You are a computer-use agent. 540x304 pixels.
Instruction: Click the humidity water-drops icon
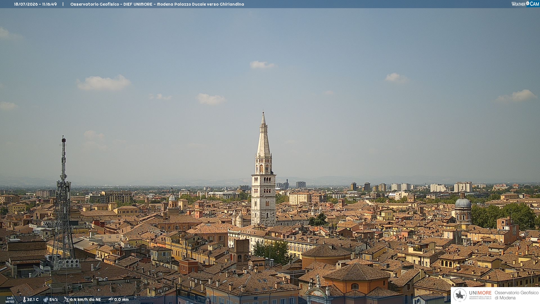pos(46,300)
